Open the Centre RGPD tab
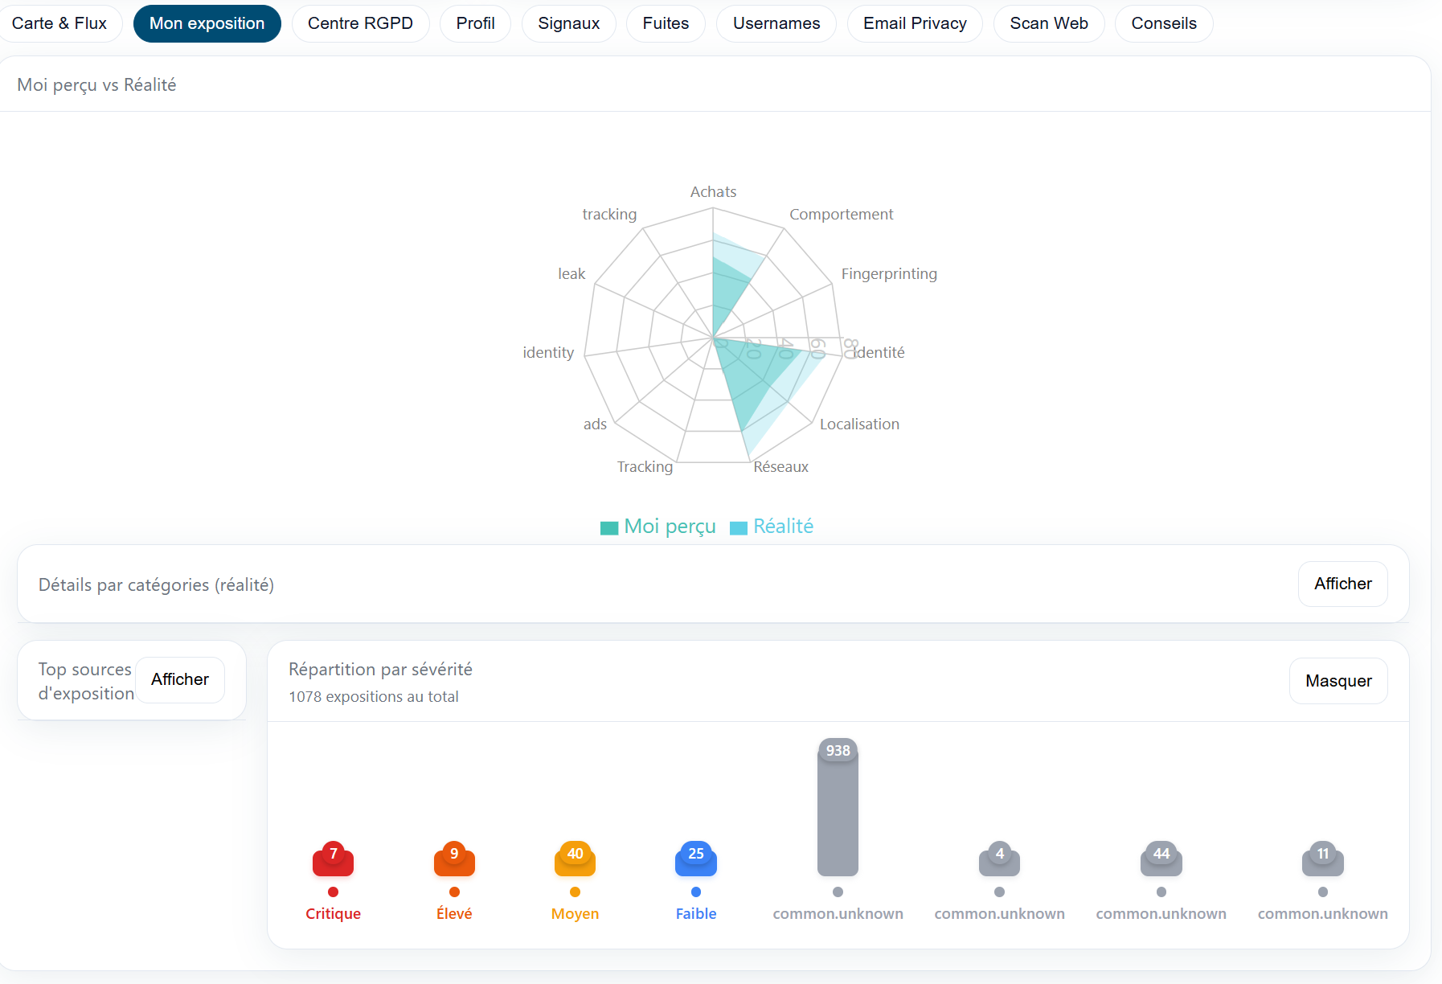The height and width of the screenshot is (984, 1442). (x=360, y=23)
